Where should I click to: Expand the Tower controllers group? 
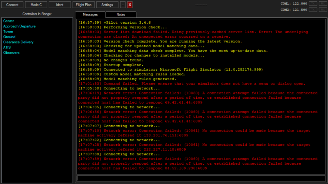(8, 31)
